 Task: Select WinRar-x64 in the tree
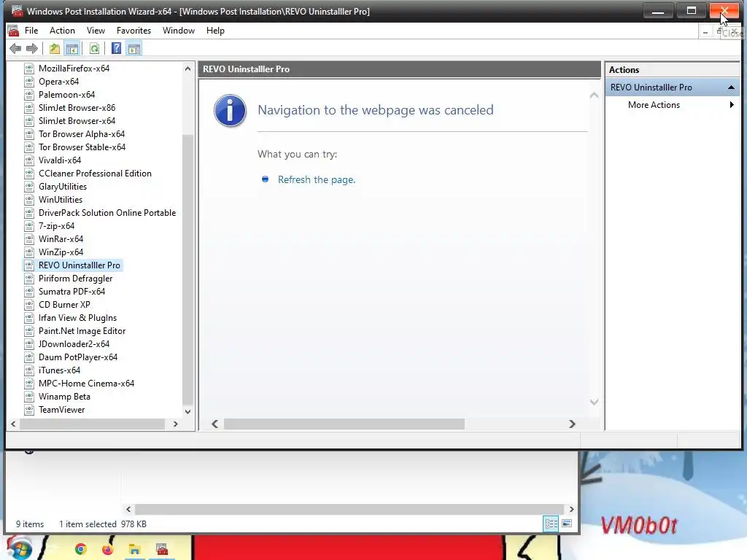[61, 239]
